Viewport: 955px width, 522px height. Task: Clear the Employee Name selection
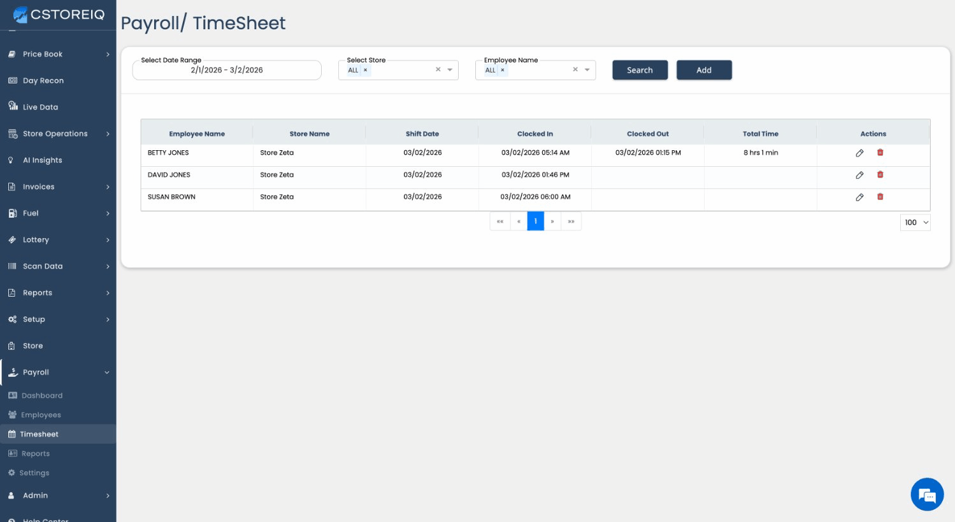pos(575,70)
